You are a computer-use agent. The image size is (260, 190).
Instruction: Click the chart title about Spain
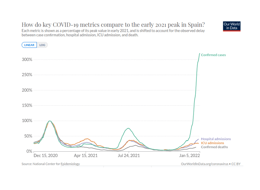point(113,25)
